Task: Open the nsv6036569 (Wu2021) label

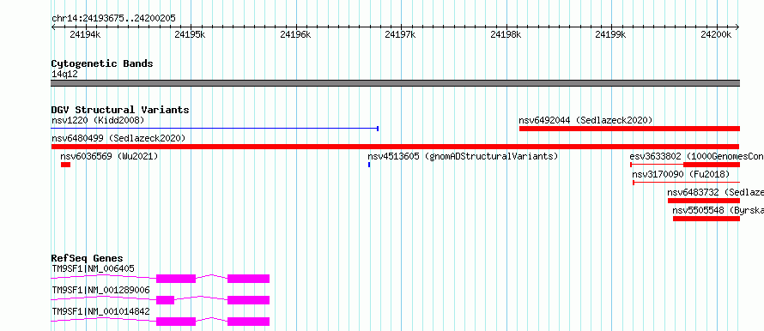Action: pos(109,157)
